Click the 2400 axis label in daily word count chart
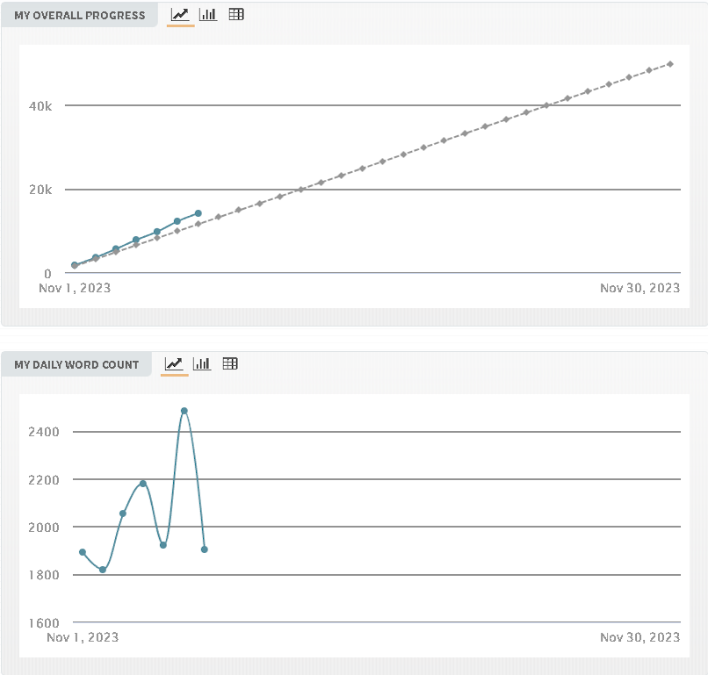The width and height of the screenshot is (708, 675). 43,432
